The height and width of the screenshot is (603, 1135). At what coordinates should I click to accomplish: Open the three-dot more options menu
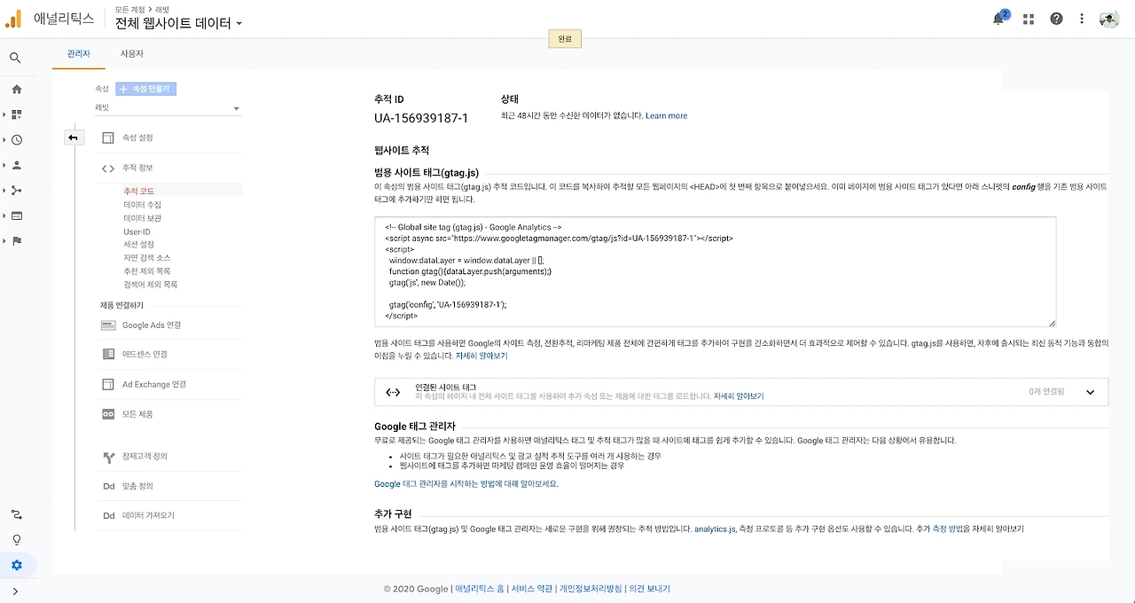click(1082, 19)
